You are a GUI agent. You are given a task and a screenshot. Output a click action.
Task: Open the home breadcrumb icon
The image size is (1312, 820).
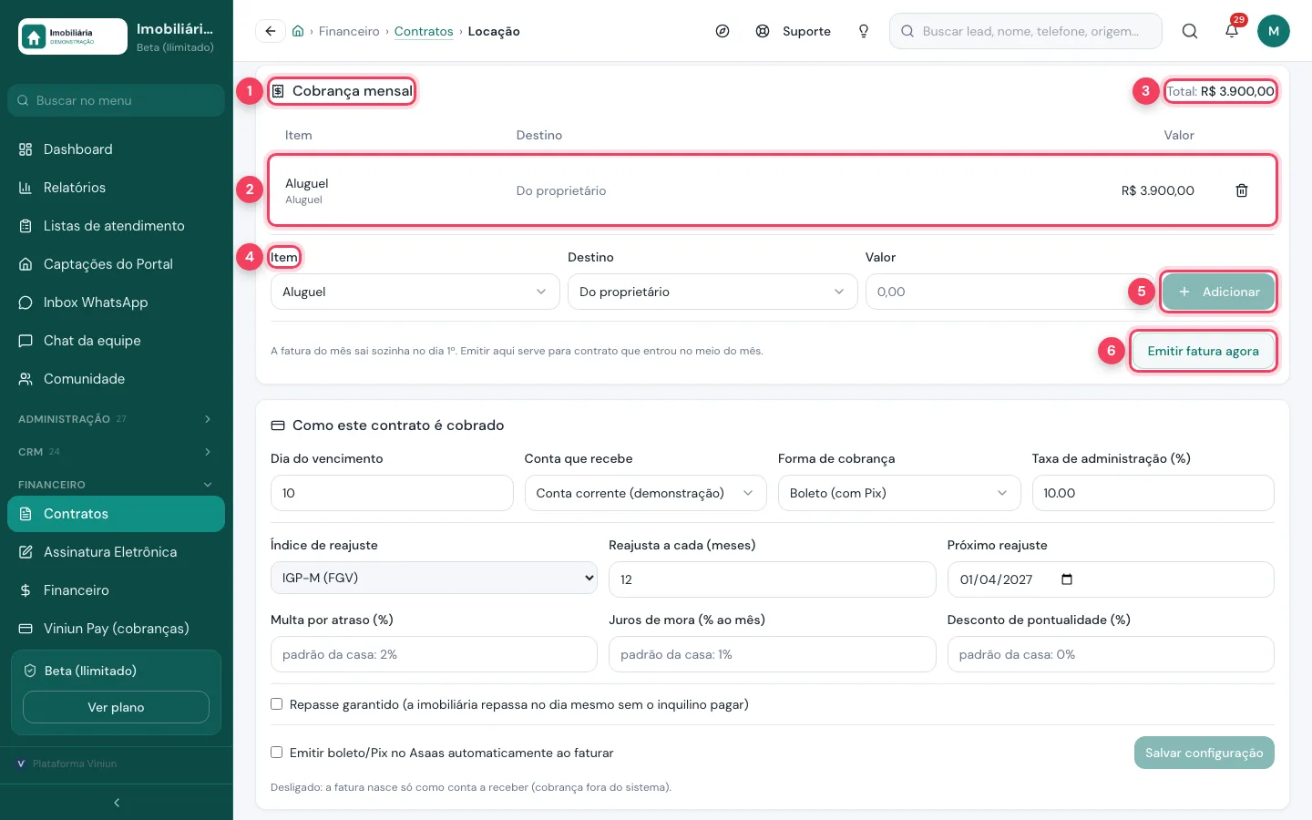pyautogui.click(x=298, y=31)
